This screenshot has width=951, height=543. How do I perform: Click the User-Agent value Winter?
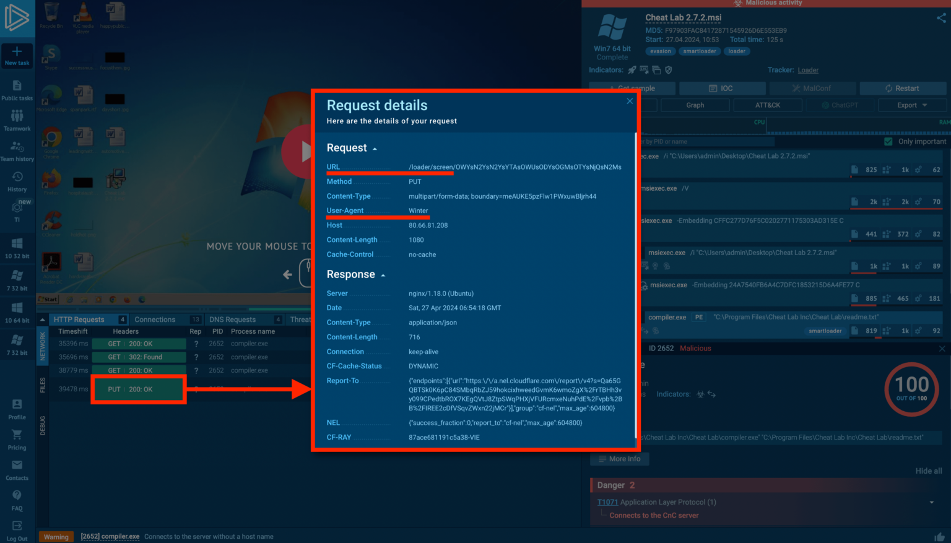tap(419, 211)
